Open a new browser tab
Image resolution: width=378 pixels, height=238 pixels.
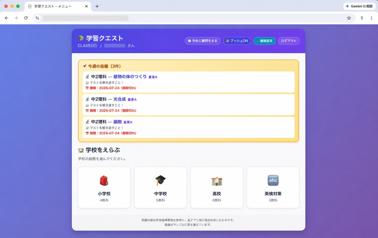tap(97, 6)
